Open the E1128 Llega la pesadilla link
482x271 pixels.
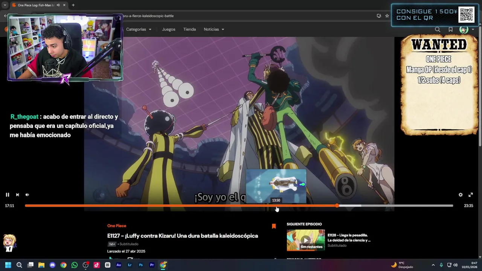pyautogui.click(x=349, y=238)
